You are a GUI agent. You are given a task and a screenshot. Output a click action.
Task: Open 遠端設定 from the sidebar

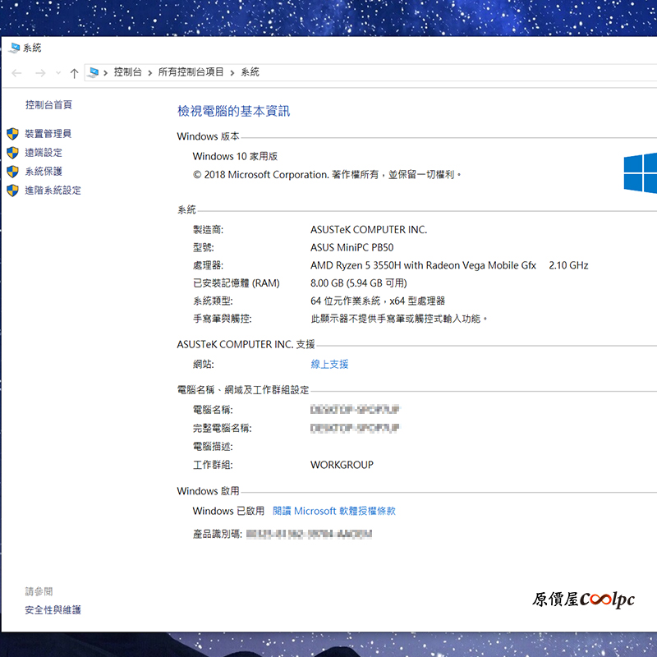click(x=44, y=153)
